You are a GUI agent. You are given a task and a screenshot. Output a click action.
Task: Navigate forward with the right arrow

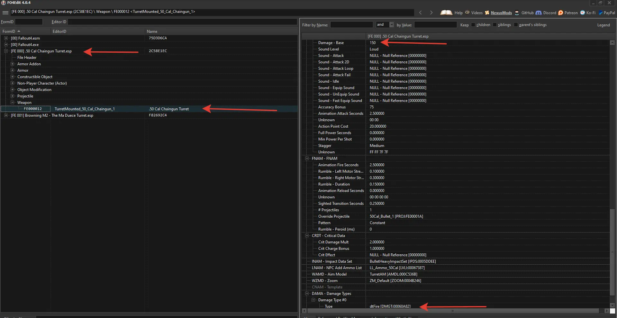pos(431,13)
